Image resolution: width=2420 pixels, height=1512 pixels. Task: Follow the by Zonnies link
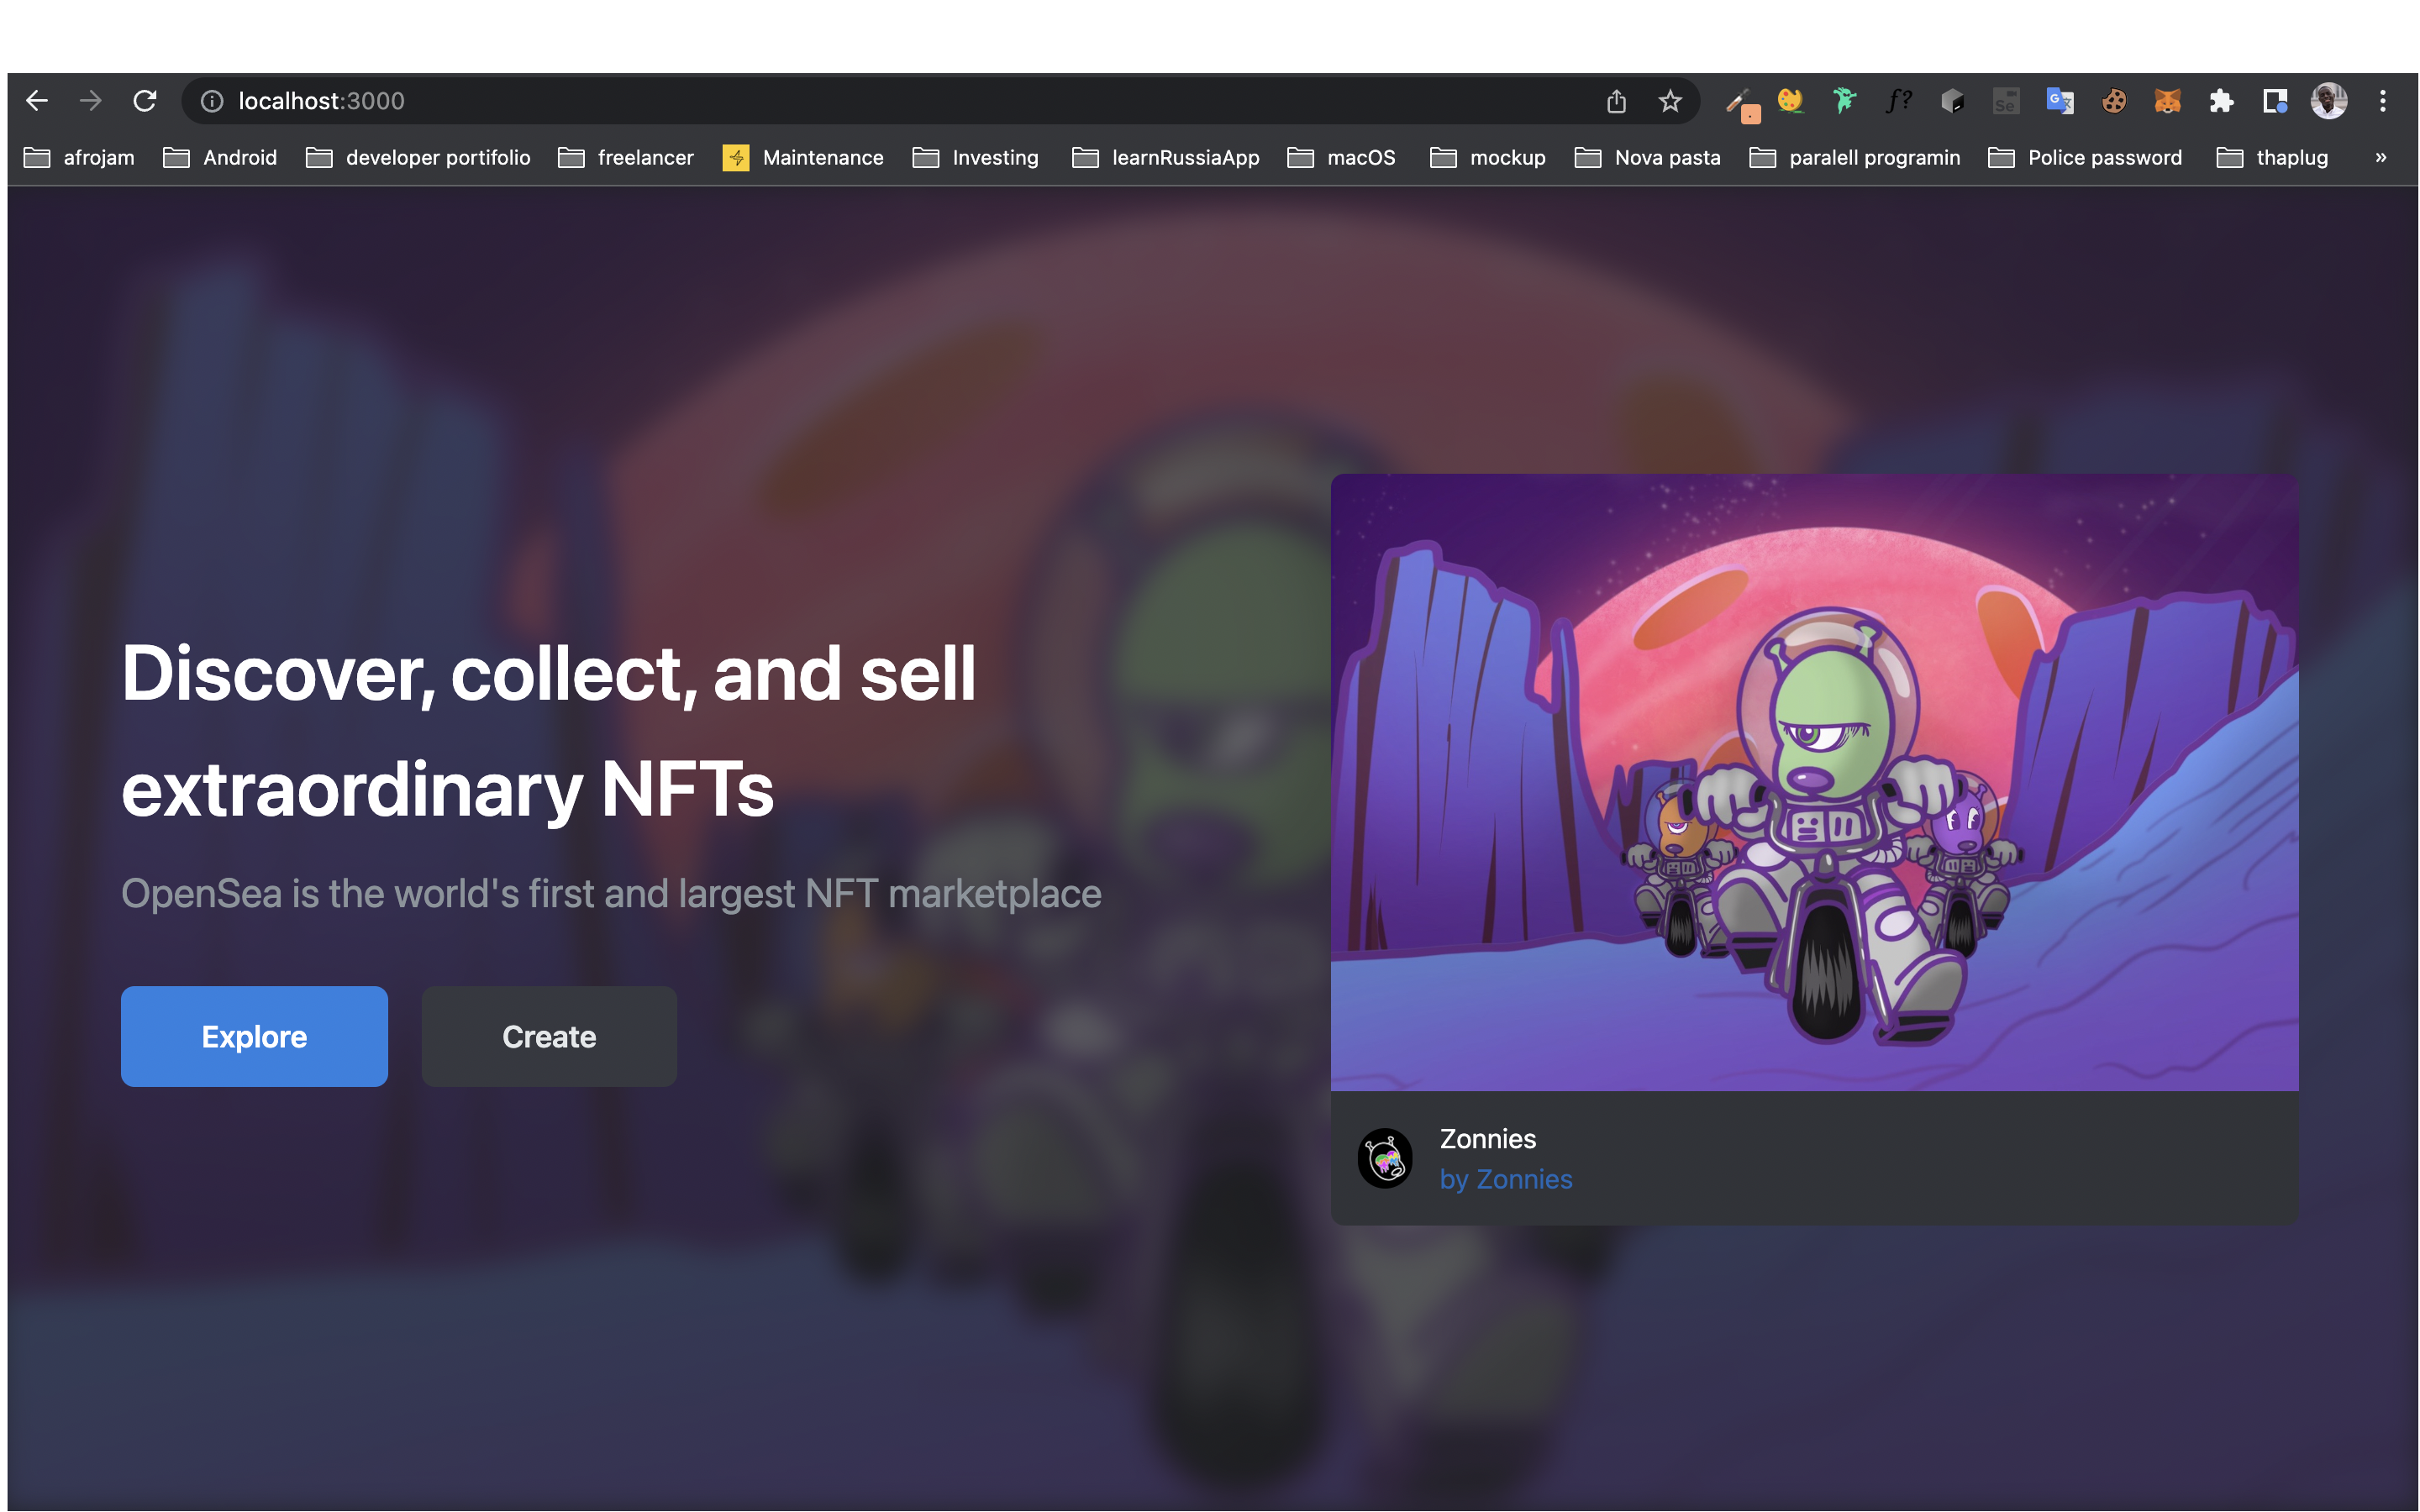(x=1505, y=1180)
